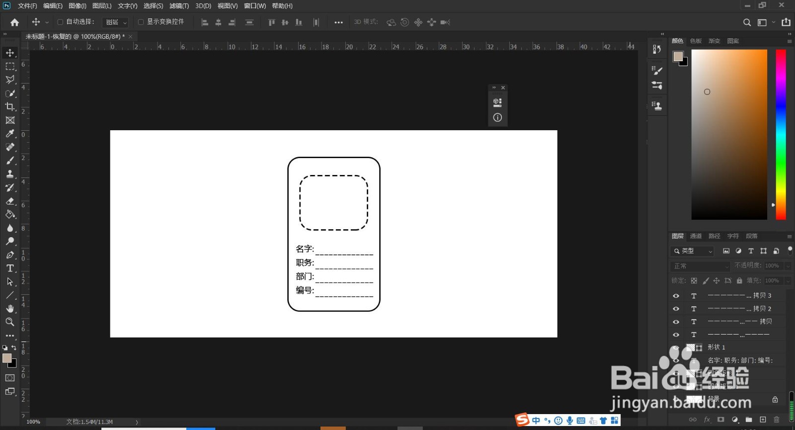Select the History Brush tool
795x430 pixels.
tap(10, 187)
